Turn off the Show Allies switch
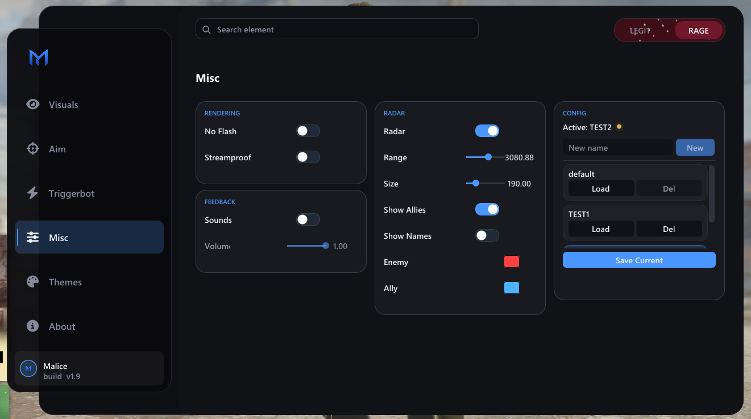Image resolution: width=751 pixels, height=419 pixels. coord(487,209)
